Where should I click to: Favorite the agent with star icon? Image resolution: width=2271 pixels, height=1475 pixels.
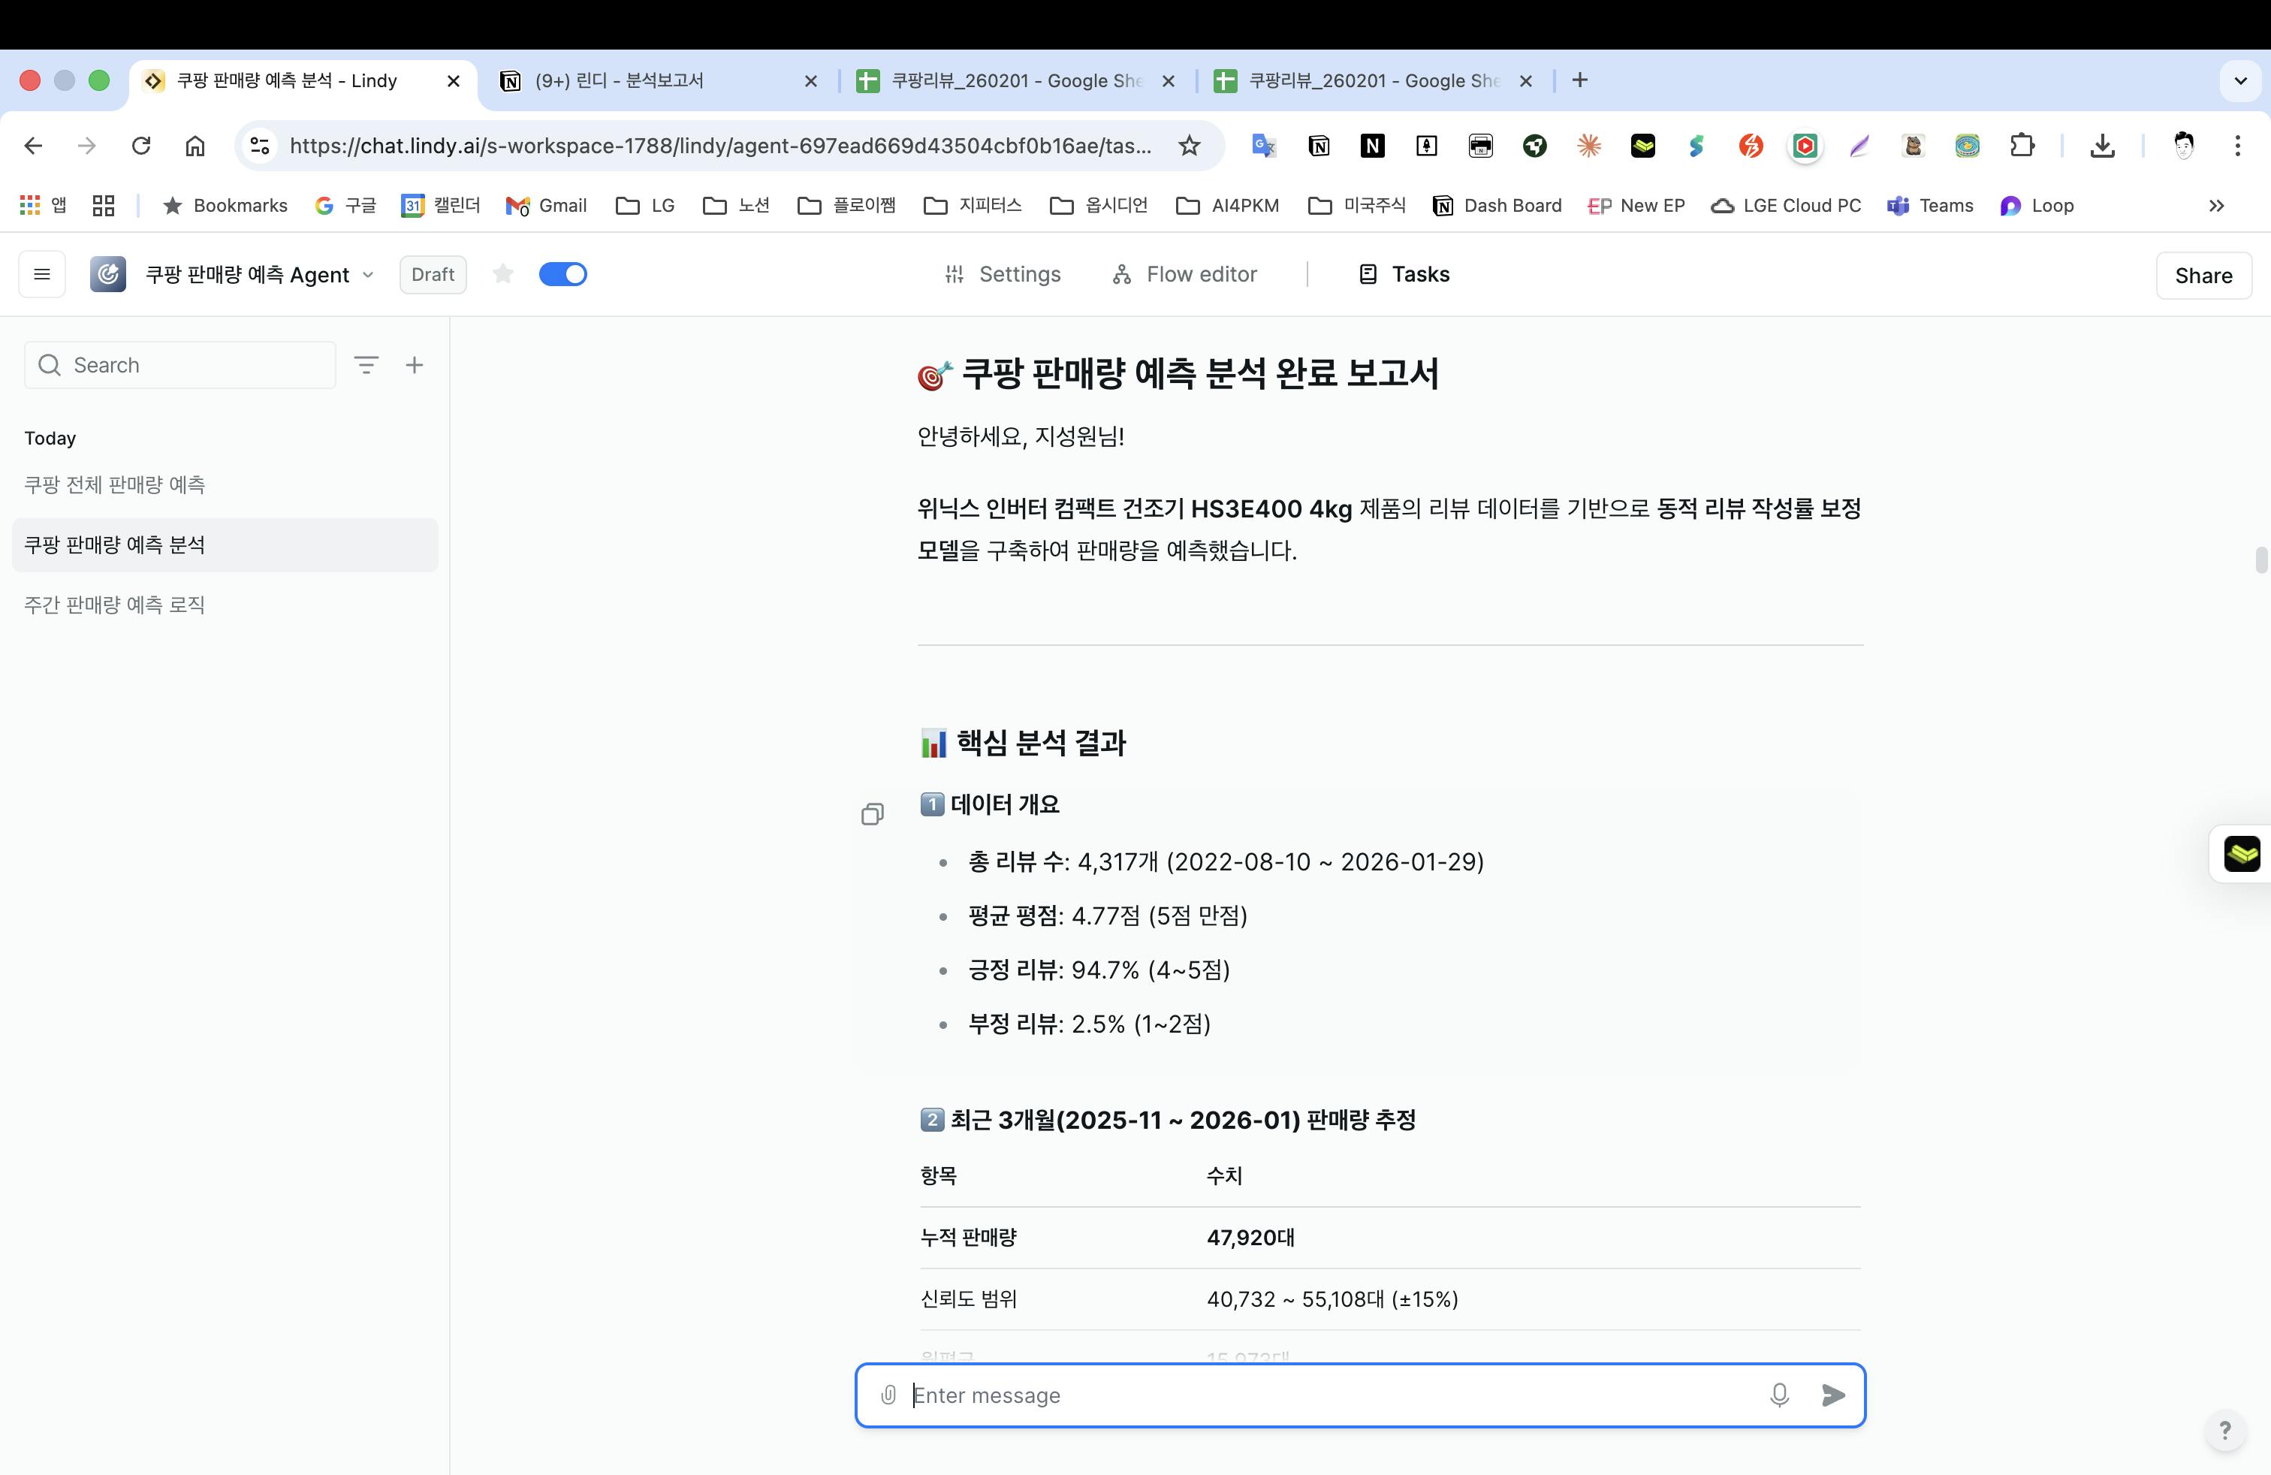[x=503, y=275]
